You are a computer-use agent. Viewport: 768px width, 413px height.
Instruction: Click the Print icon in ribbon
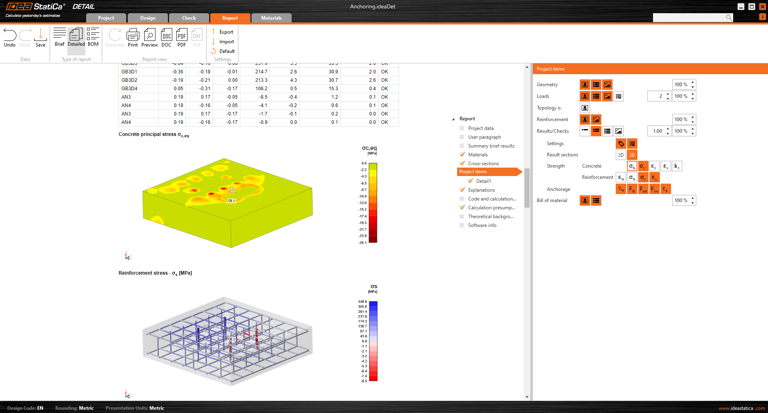[133, 38]
